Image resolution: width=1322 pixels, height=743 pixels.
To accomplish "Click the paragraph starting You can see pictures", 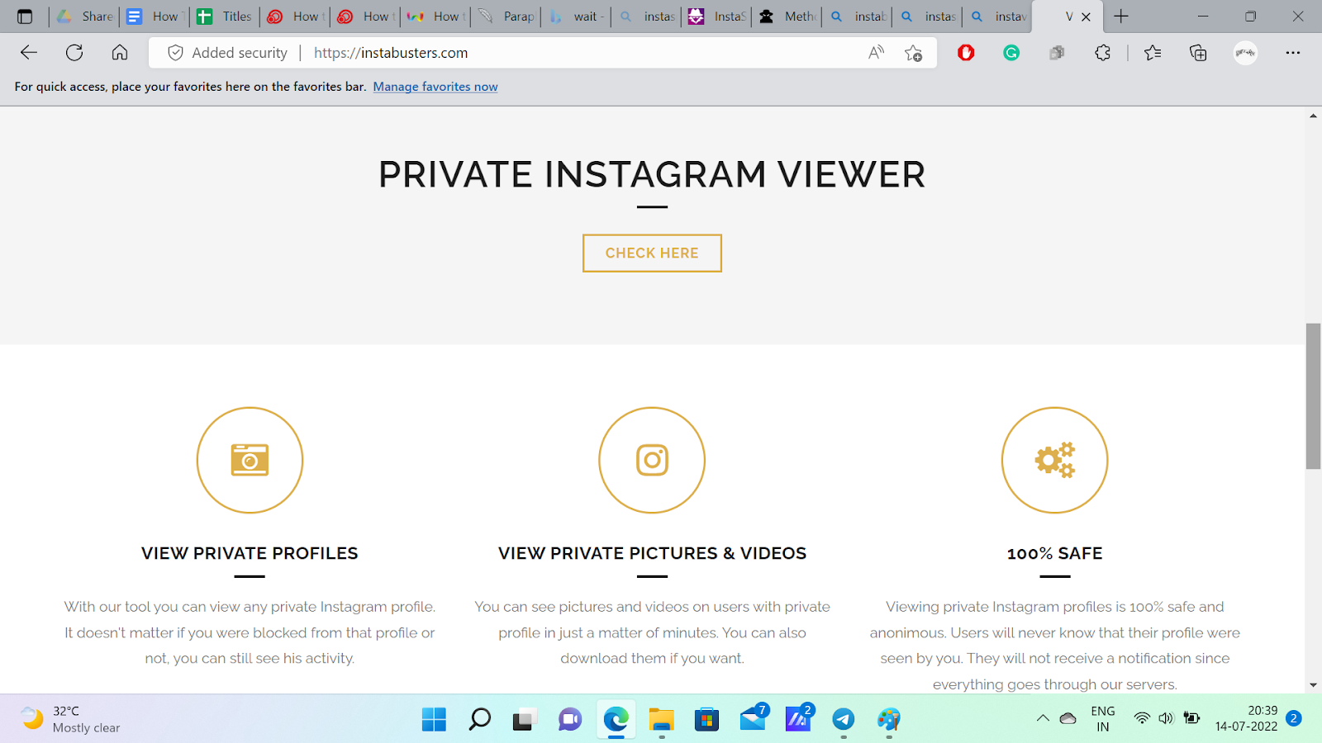I will point(652,632).
